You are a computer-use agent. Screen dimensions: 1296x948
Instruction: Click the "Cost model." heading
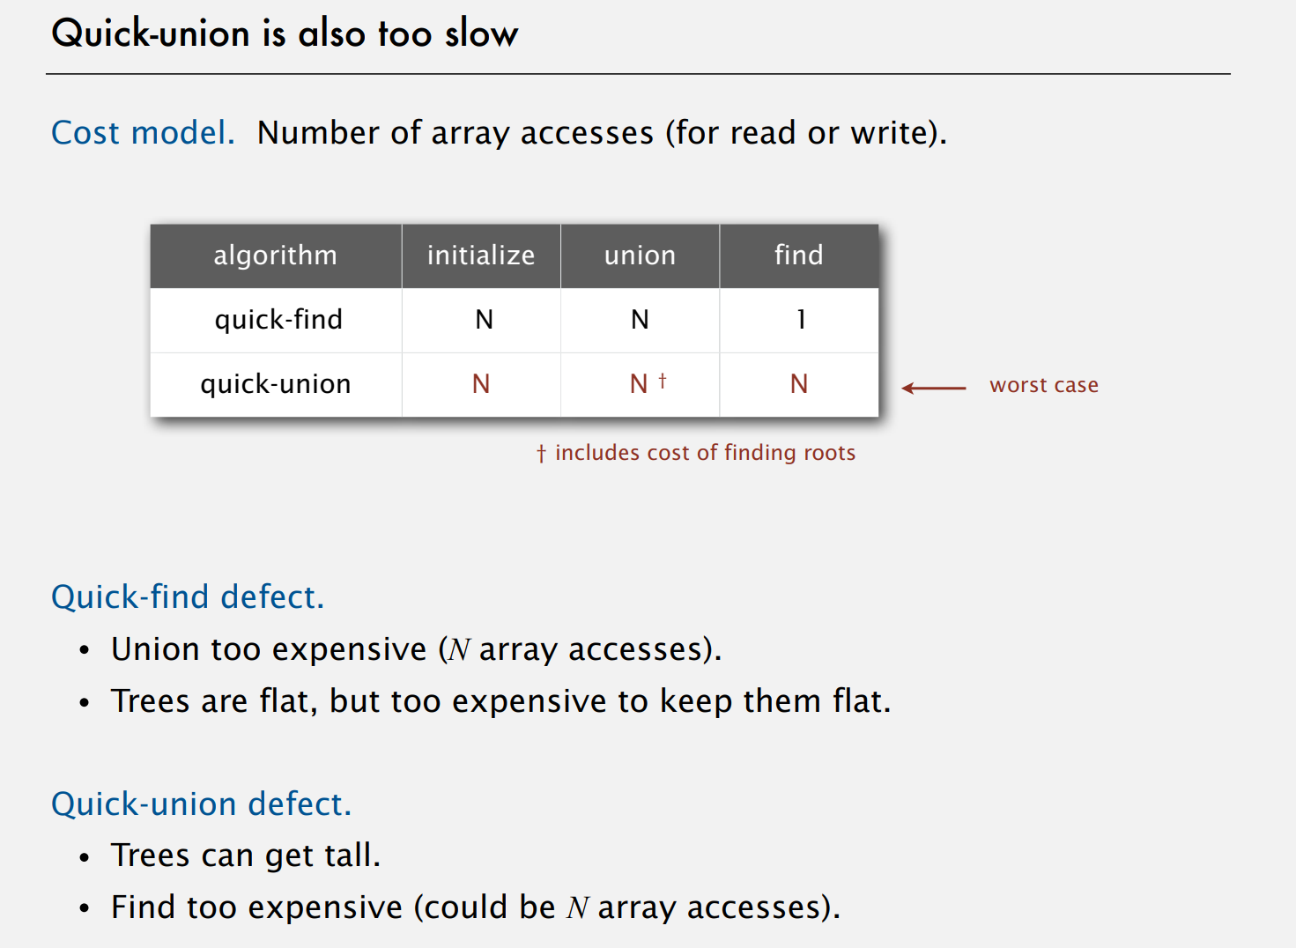[143, 133]
